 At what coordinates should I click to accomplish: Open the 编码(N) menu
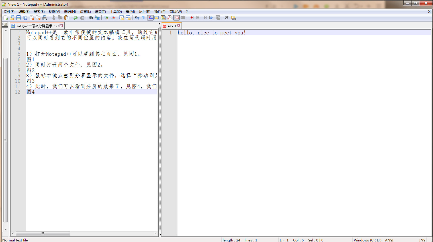(70, 12)
